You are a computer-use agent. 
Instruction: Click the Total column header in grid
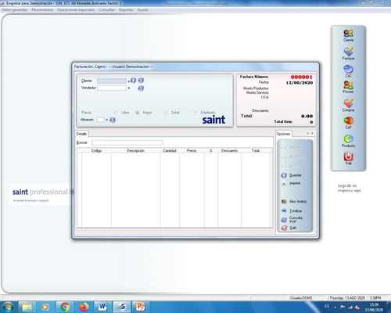256,150
